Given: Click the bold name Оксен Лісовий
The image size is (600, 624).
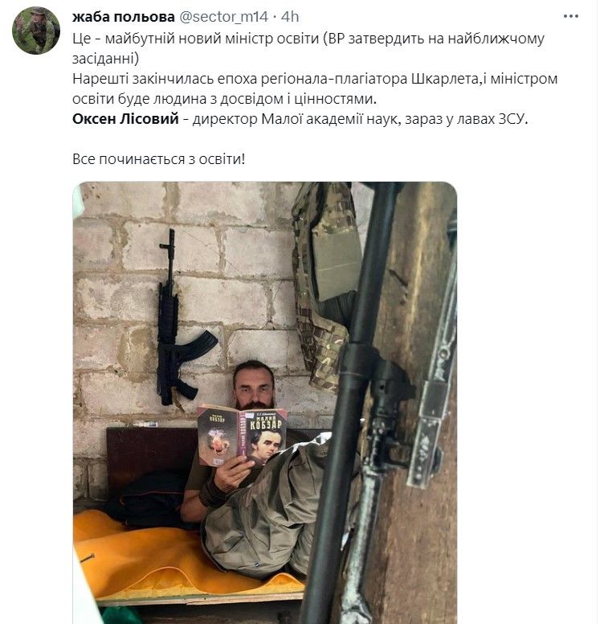Looking at the screenshot, I should (125, 118).
